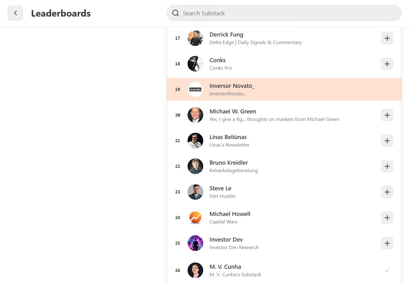Click Michael W. Green's avatar

(x=195, y=115)
